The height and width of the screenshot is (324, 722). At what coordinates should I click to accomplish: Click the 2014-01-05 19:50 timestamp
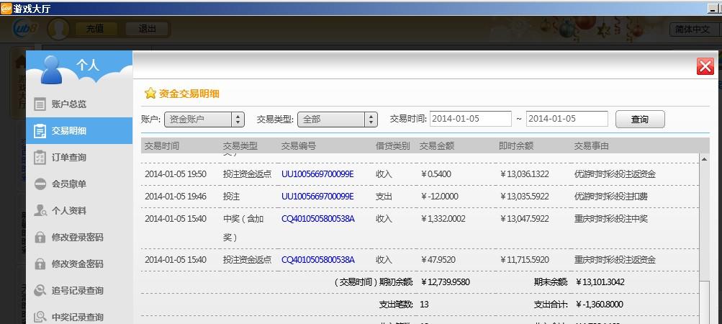click(x=176, y=174)
